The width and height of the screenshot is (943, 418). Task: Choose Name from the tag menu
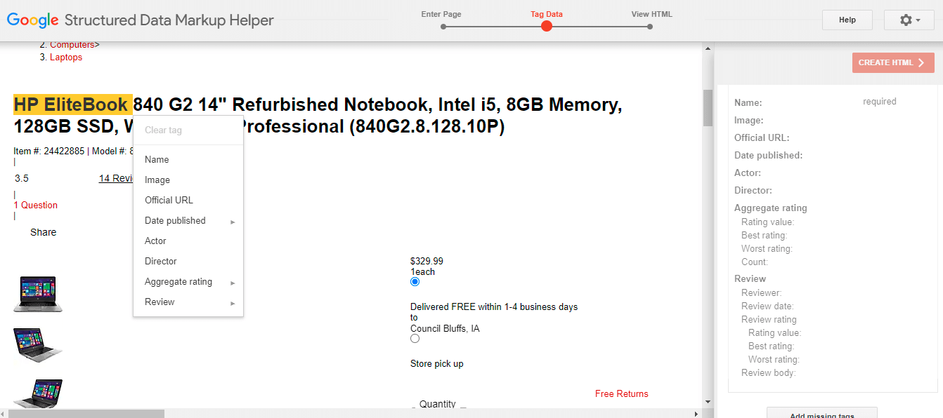pyautogui.click(x=157, y=160)
